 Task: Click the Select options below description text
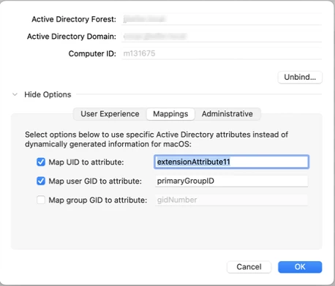click(x=157, y=139)
